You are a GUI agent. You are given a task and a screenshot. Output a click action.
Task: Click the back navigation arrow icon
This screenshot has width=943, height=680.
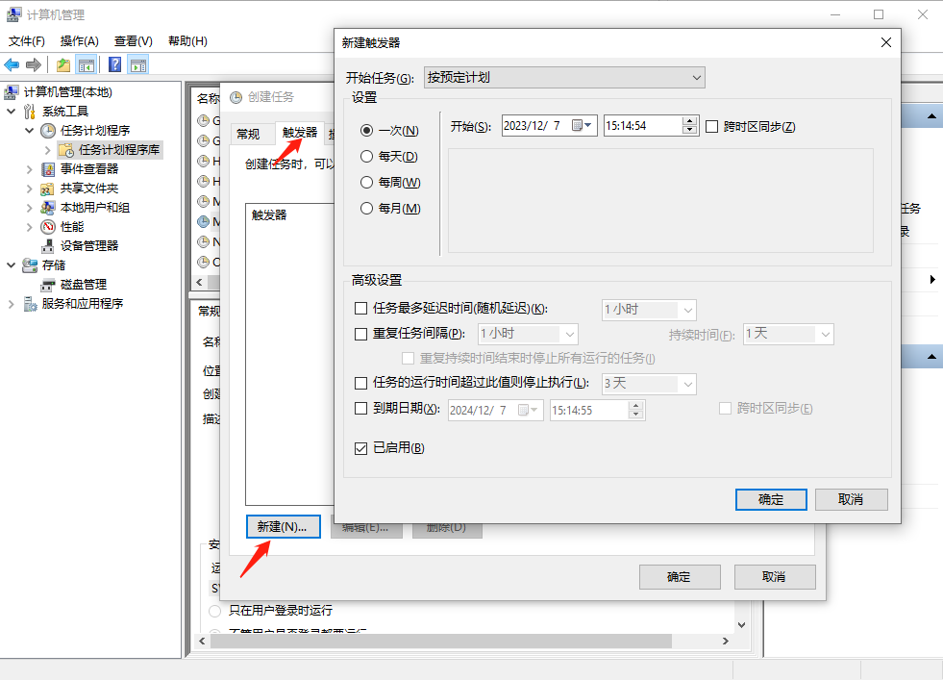(x=12, y=64)
